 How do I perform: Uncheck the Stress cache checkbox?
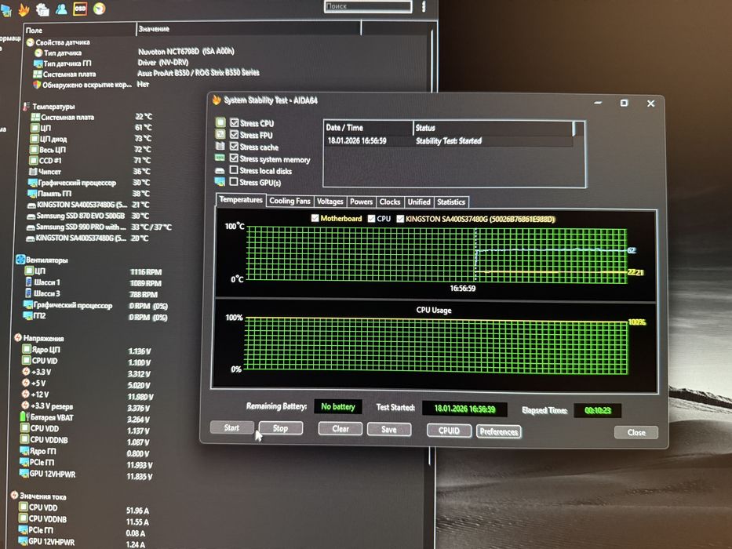pyautogui.click(x=235, y=146)
